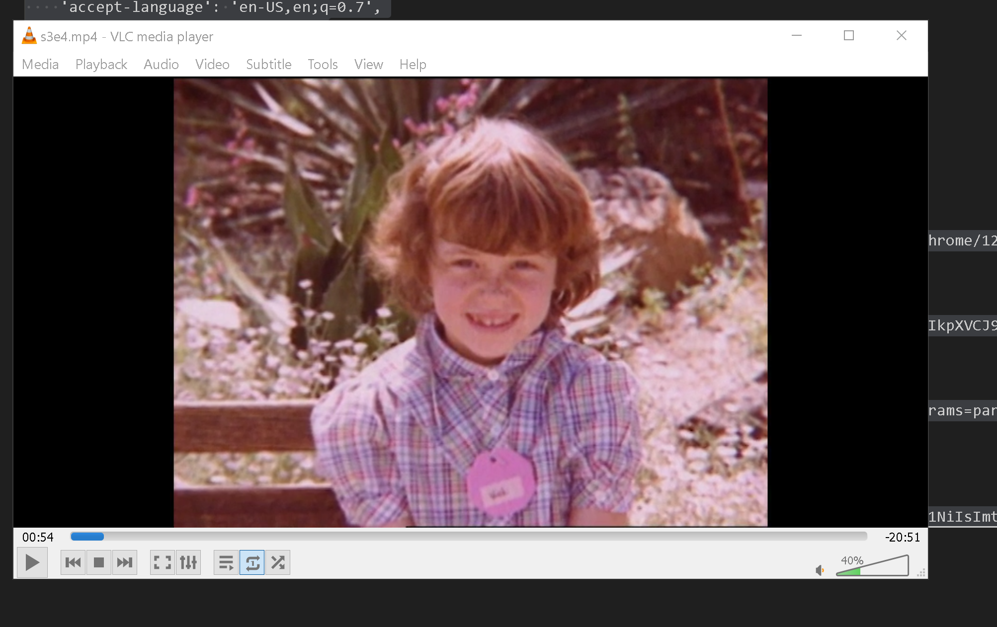Show the playlist view
The width and height of the screenshot is (997, 627).
tap(226, 562)
